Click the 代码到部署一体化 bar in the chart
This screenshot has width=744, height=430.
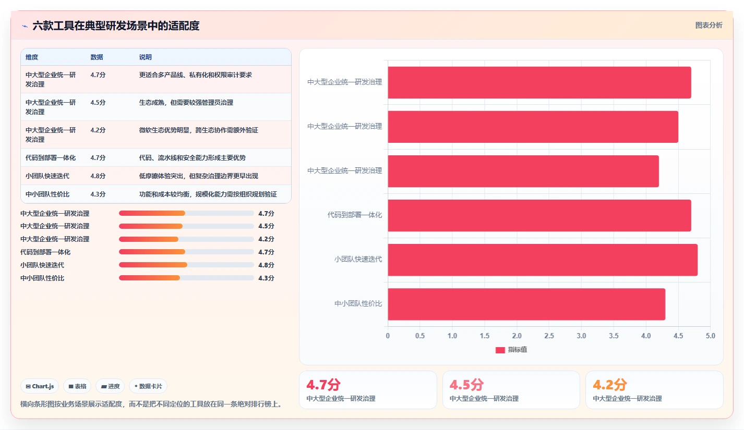539,215
